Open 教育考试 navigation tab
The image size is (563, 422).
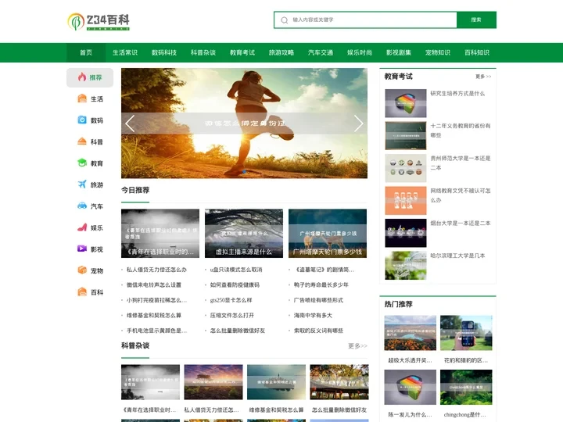click(x=242, y=53)
